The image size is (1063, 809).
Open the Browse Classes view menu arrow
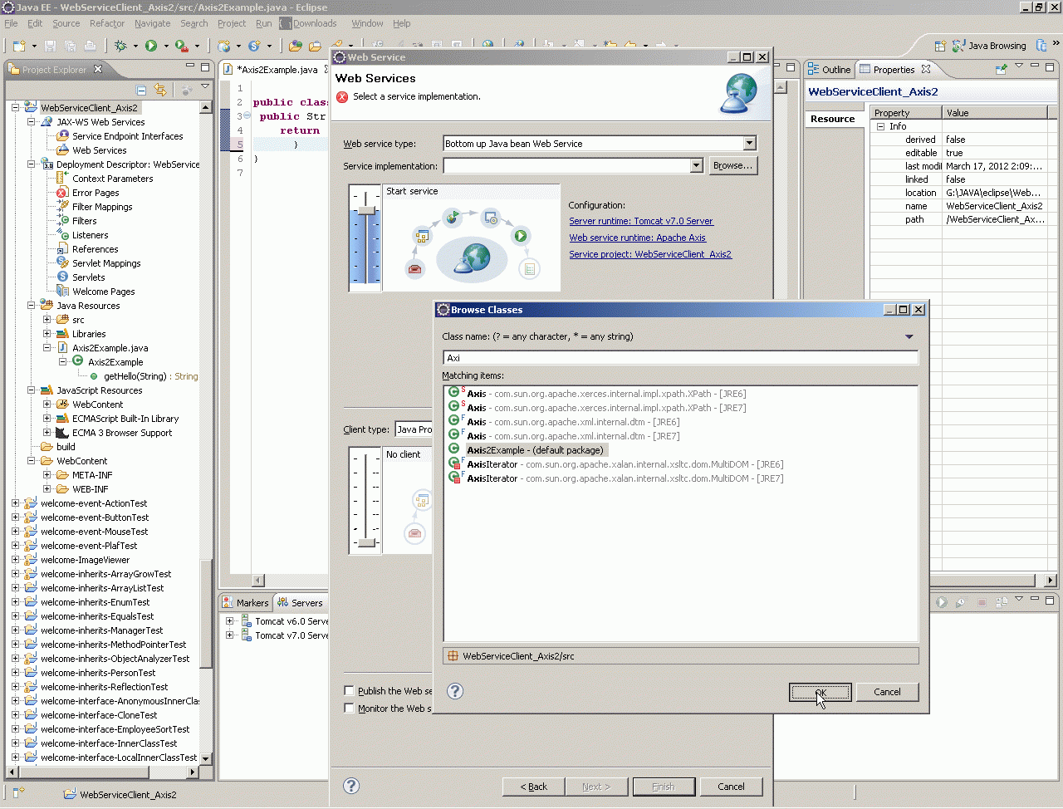(909, 336)
